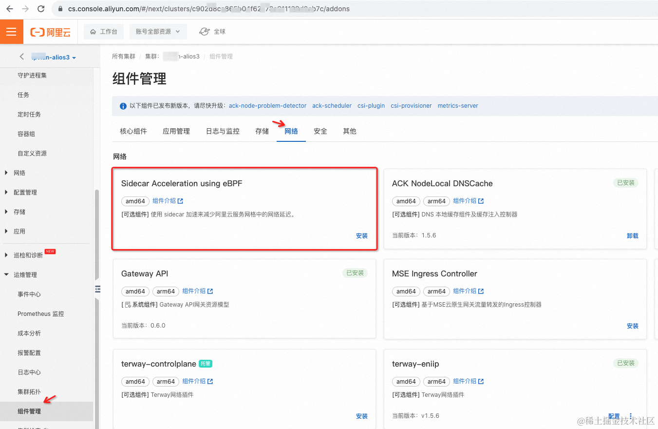Open 成本分析 in sidebar

pos(29,333)
